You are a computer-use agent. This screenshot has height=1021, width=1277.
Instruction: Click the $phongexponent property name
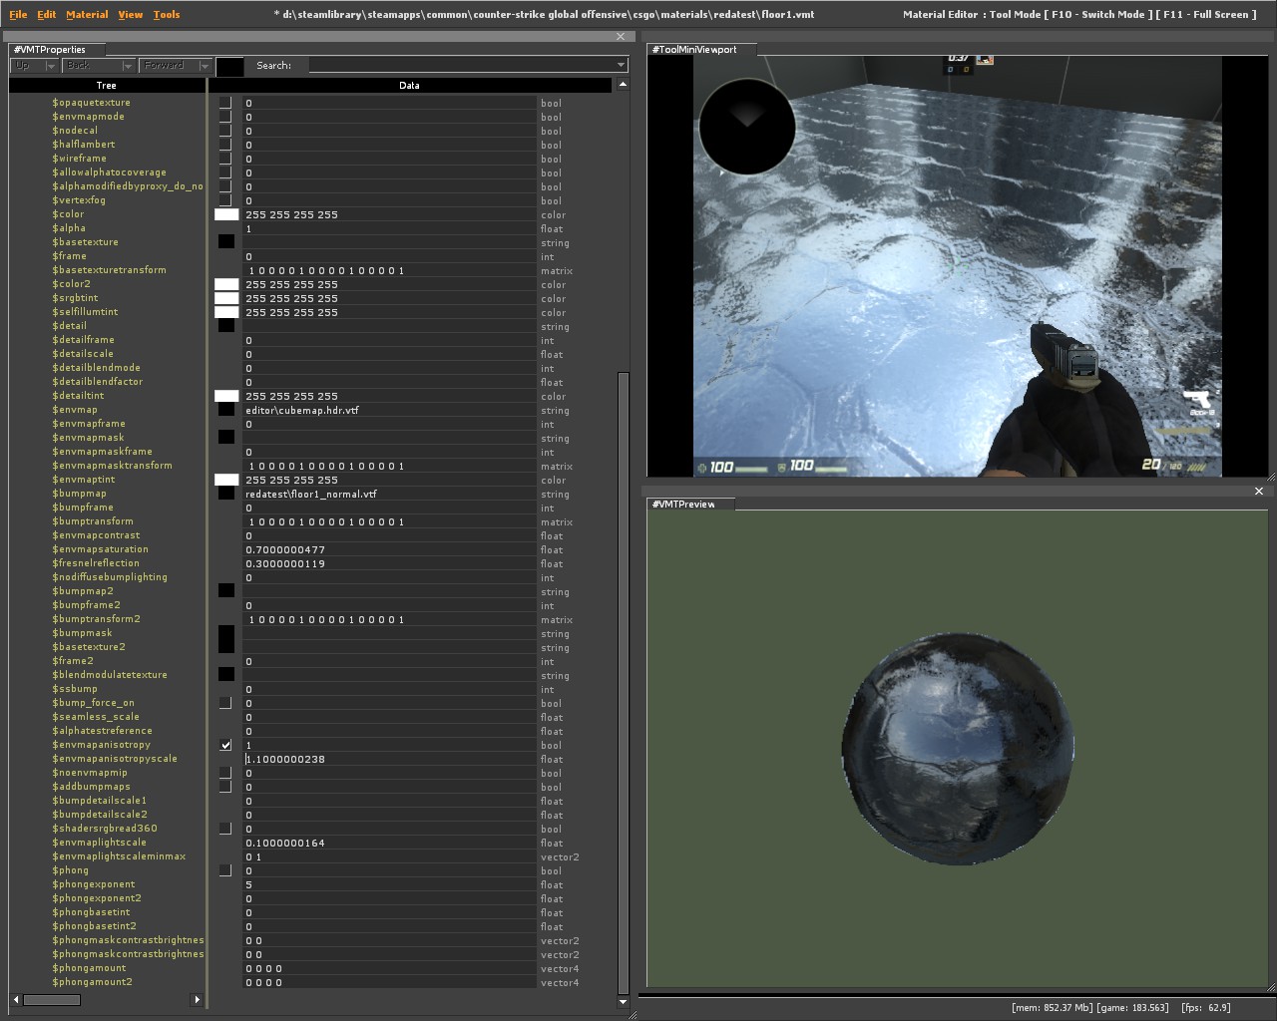tap(94, 884)
